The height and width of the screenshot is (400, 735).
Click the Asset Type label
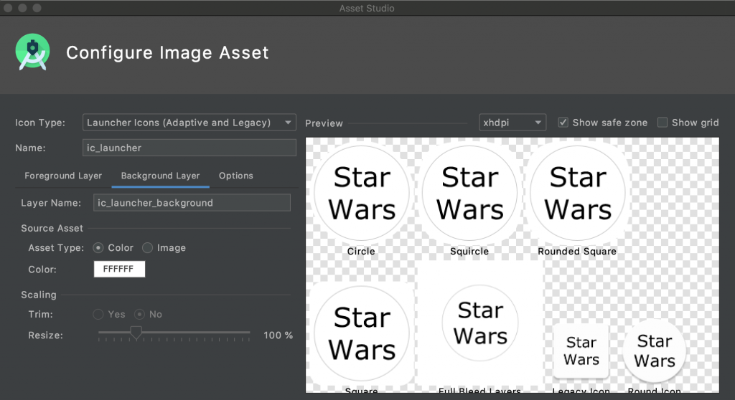coord(56,248)
